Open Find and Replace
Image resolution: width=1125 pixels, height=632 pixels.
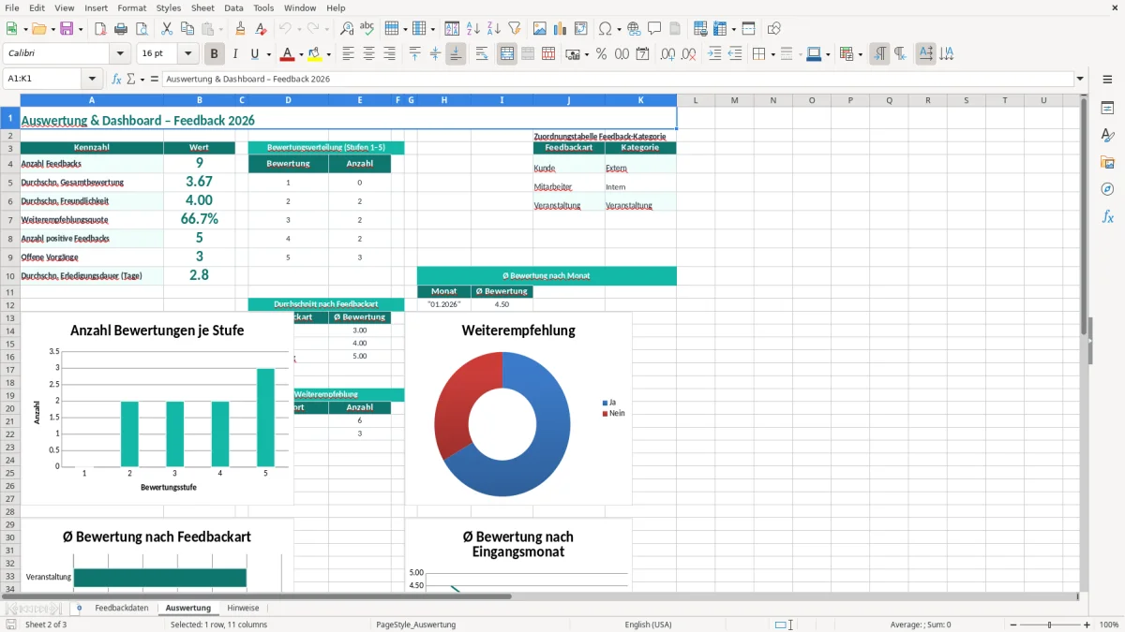click(347, 29)
